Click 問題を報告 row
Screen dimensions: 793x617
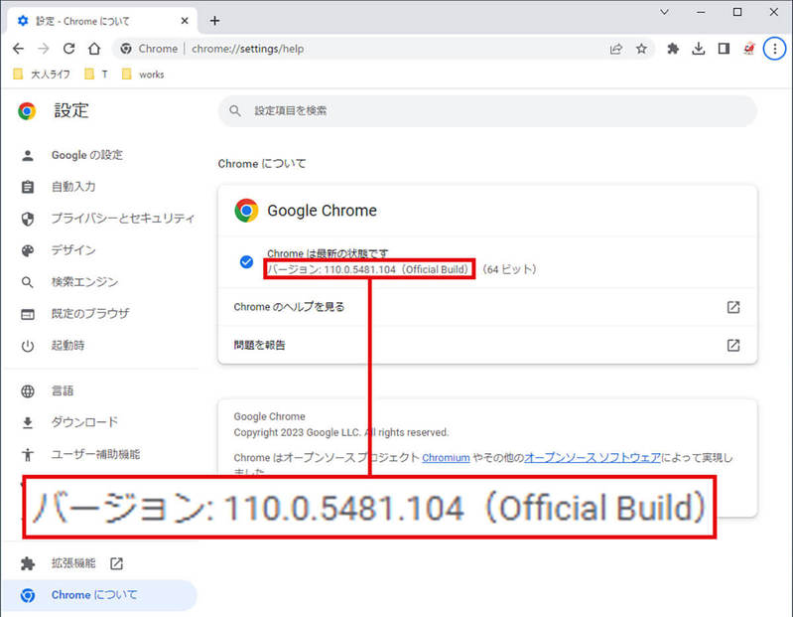(487, 345)
